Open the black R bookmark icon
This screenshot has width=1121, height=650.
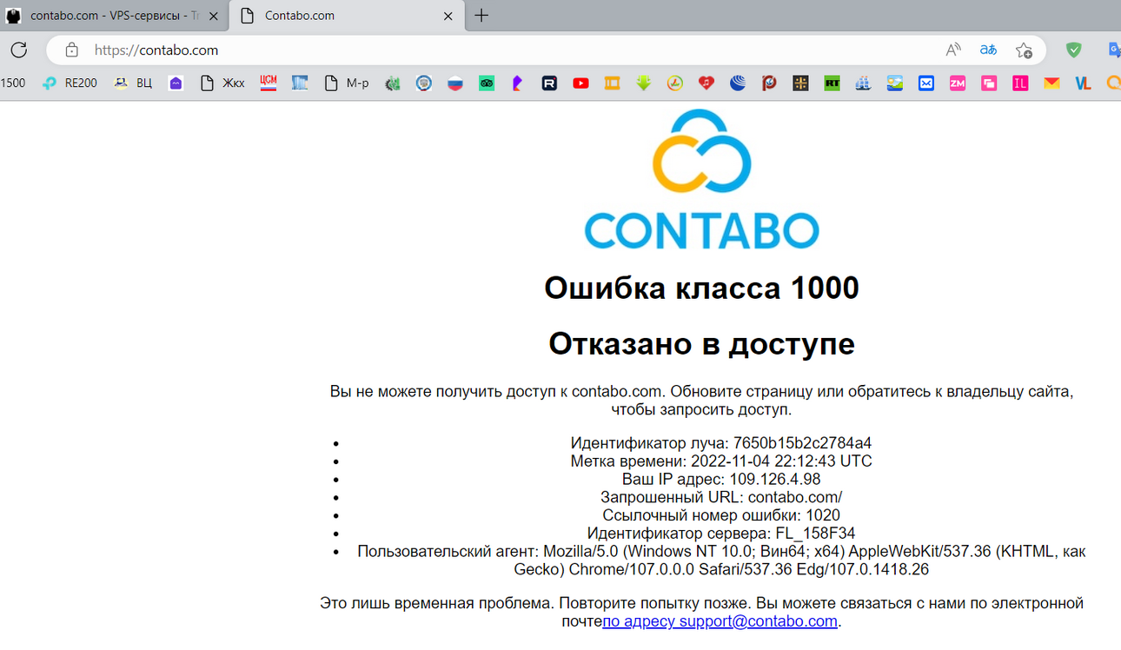pos(549,83)
